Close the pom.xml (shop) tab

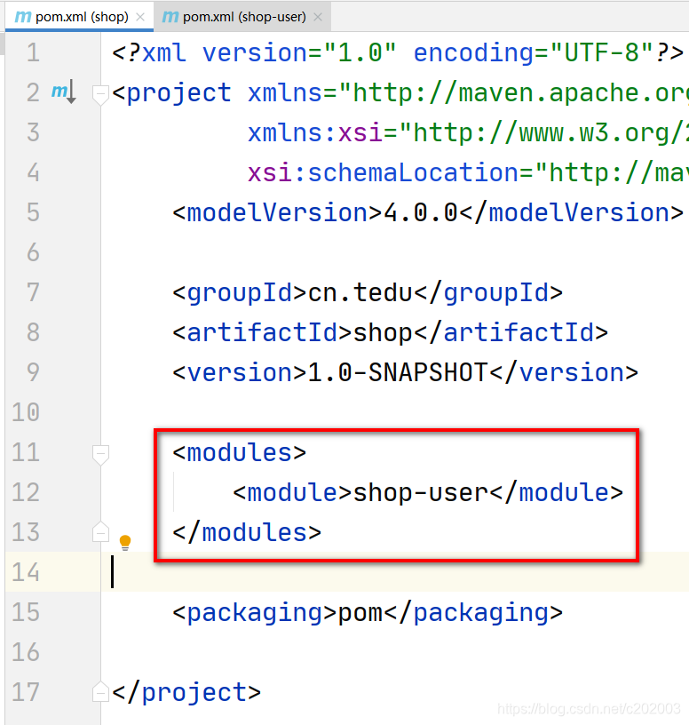coord(140,18)
